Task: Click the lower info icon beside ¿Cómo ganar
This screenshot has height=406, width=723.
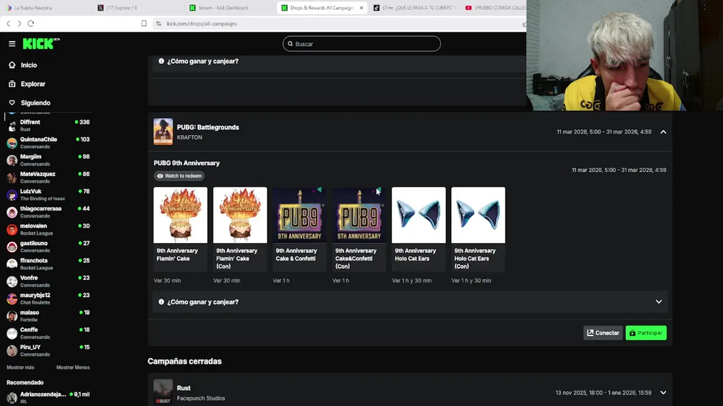Action: (161, 302)
